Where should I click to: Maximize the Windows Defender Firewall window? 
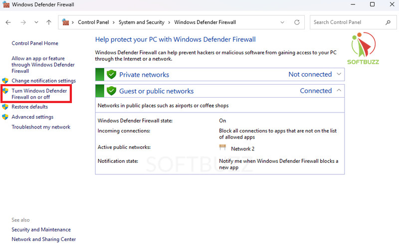372,4
